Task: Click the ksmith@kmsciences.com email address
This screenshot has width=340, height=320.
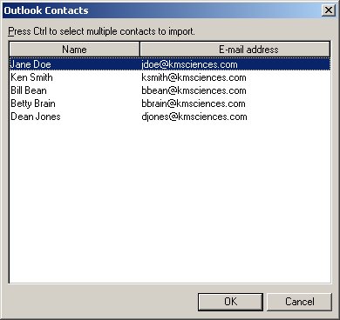Action: [194, 77]
